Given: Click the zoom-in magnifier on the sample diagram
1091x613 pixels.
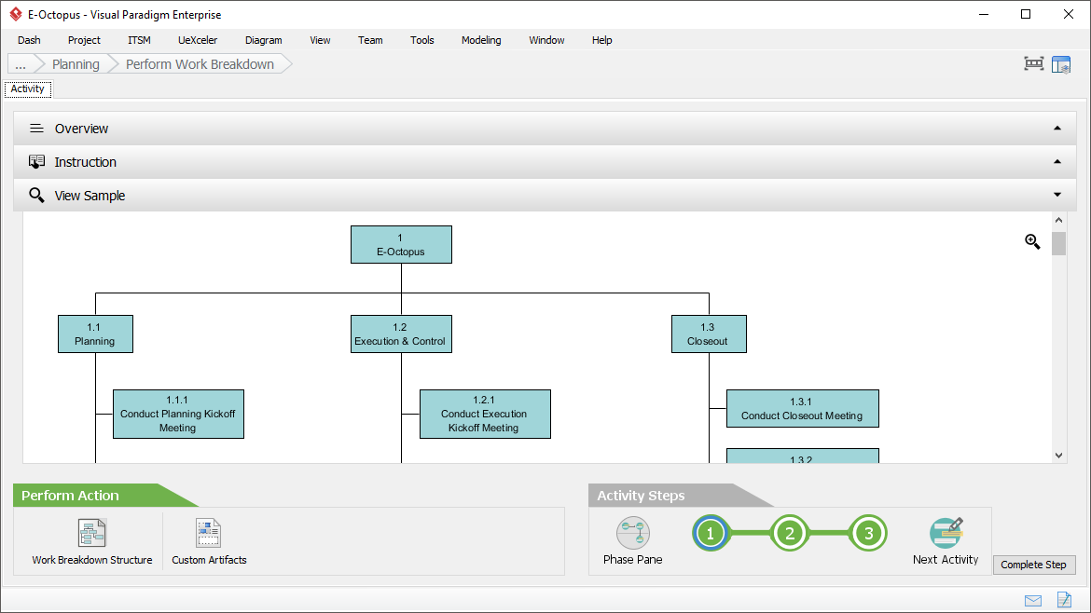Looking at the screenshot, I should 1032,241.
